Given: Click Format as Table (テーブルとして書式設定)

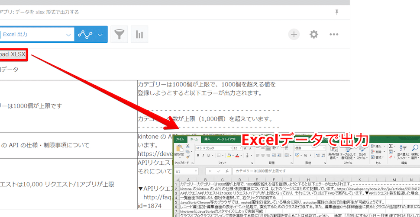Looking at the screenshot, I should [x=348, y=153].
